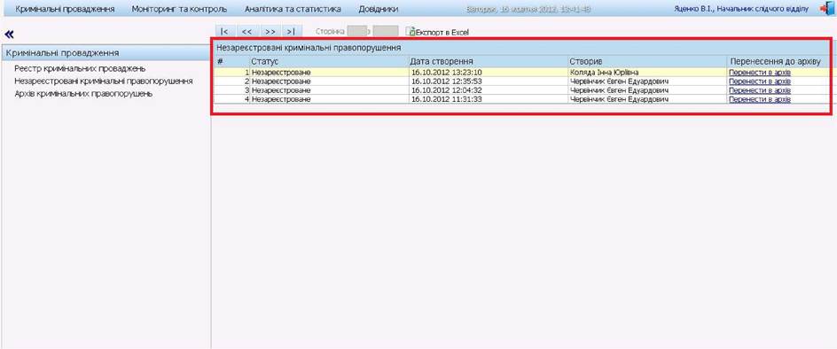Sort by Статус column header
The width and height of the screenshot is (837, 349).
point(265,61)
